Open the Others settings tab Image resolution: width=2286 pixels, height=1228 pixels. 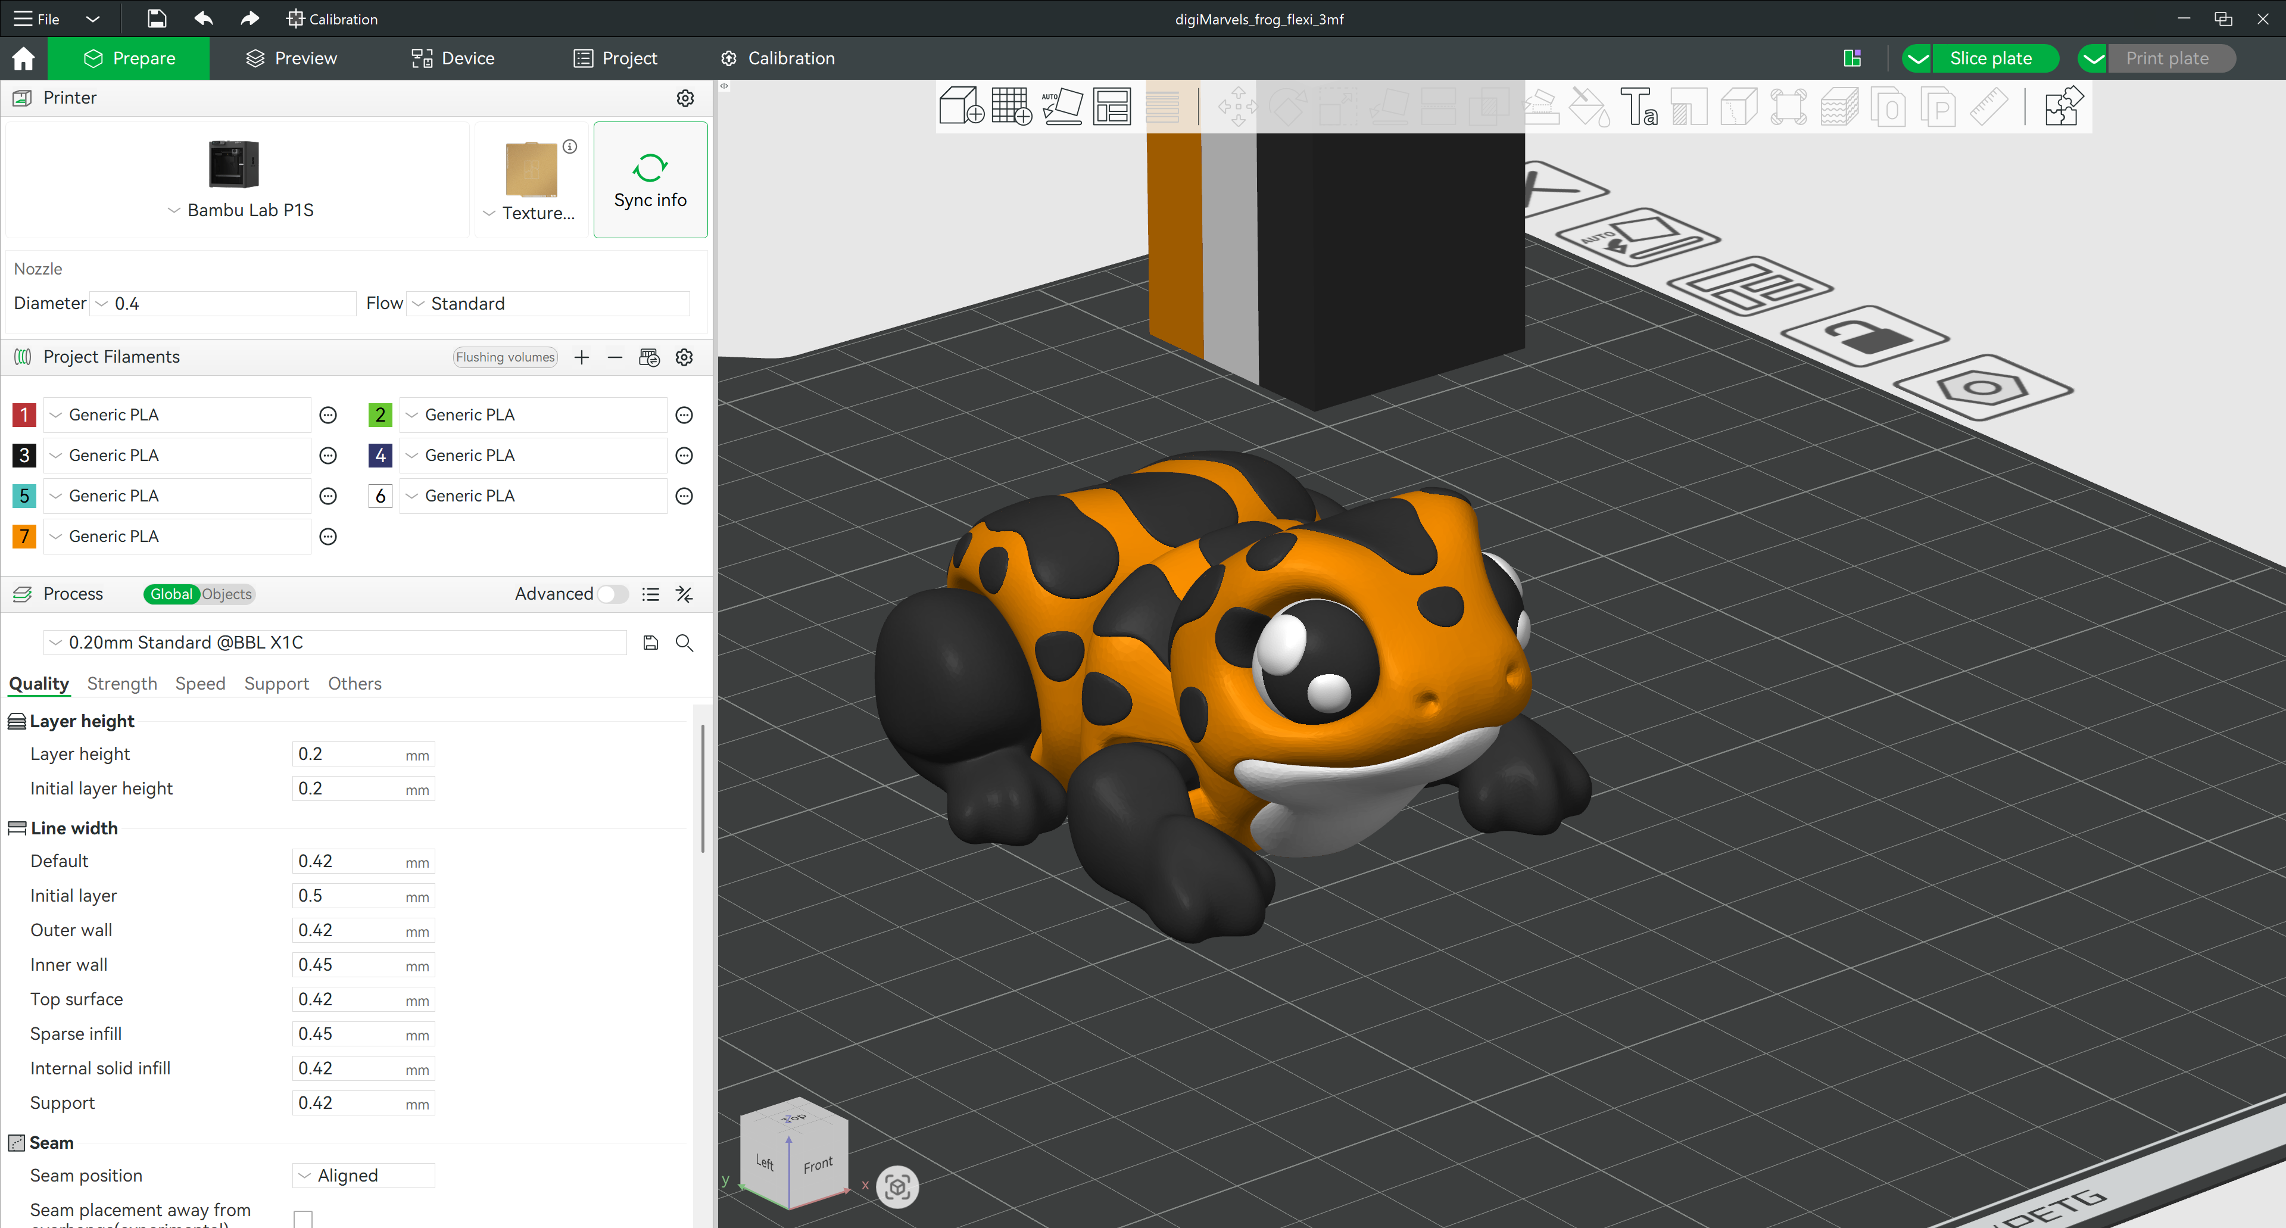354,684
